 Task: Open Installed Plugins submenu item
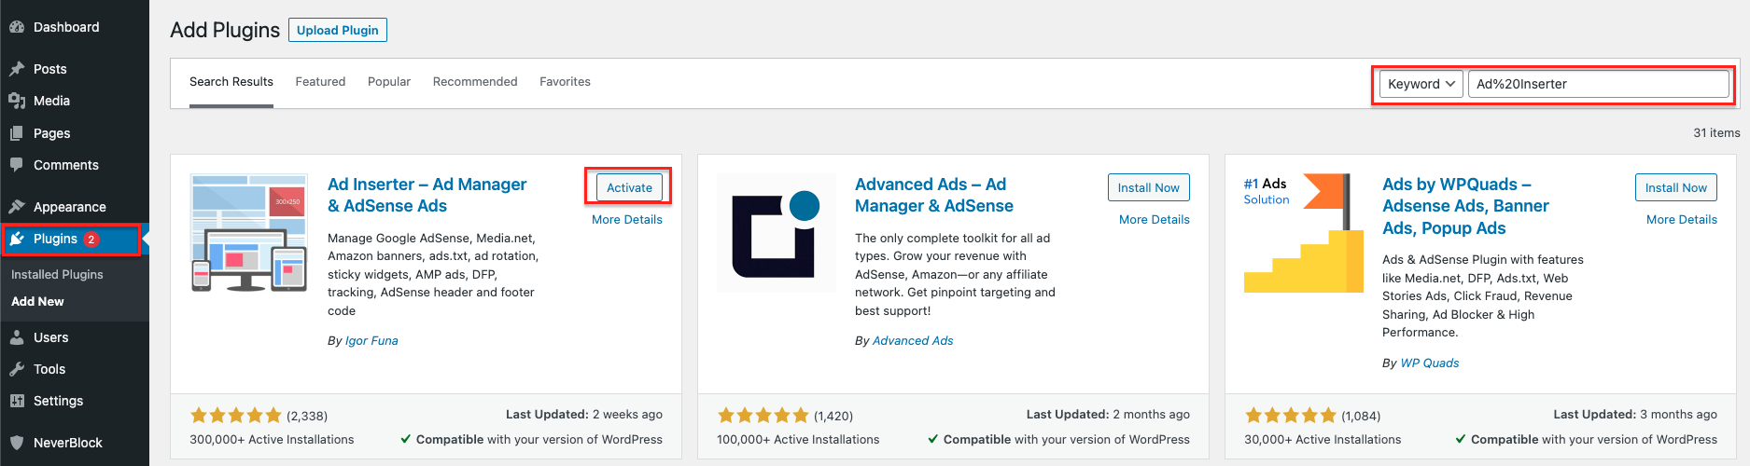point(57,275)
